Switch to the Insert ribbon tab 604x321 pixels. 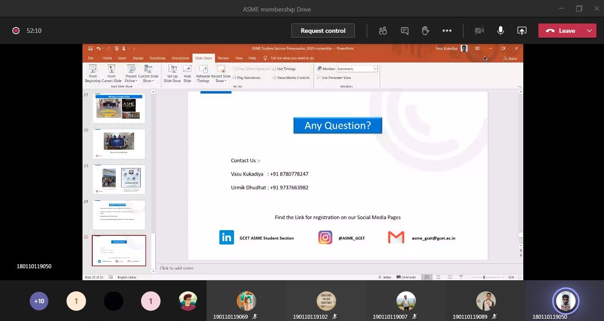coord(122,58)
